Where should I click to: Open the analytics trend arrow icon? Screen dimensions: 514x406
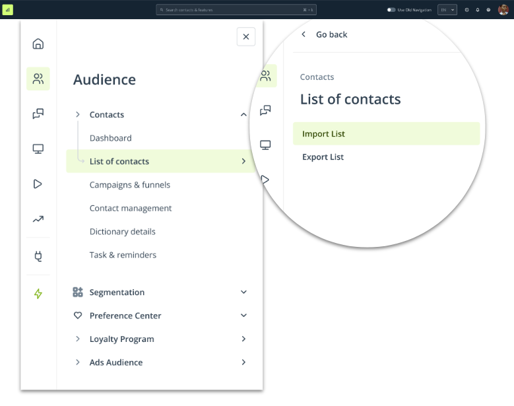[38, 219]
